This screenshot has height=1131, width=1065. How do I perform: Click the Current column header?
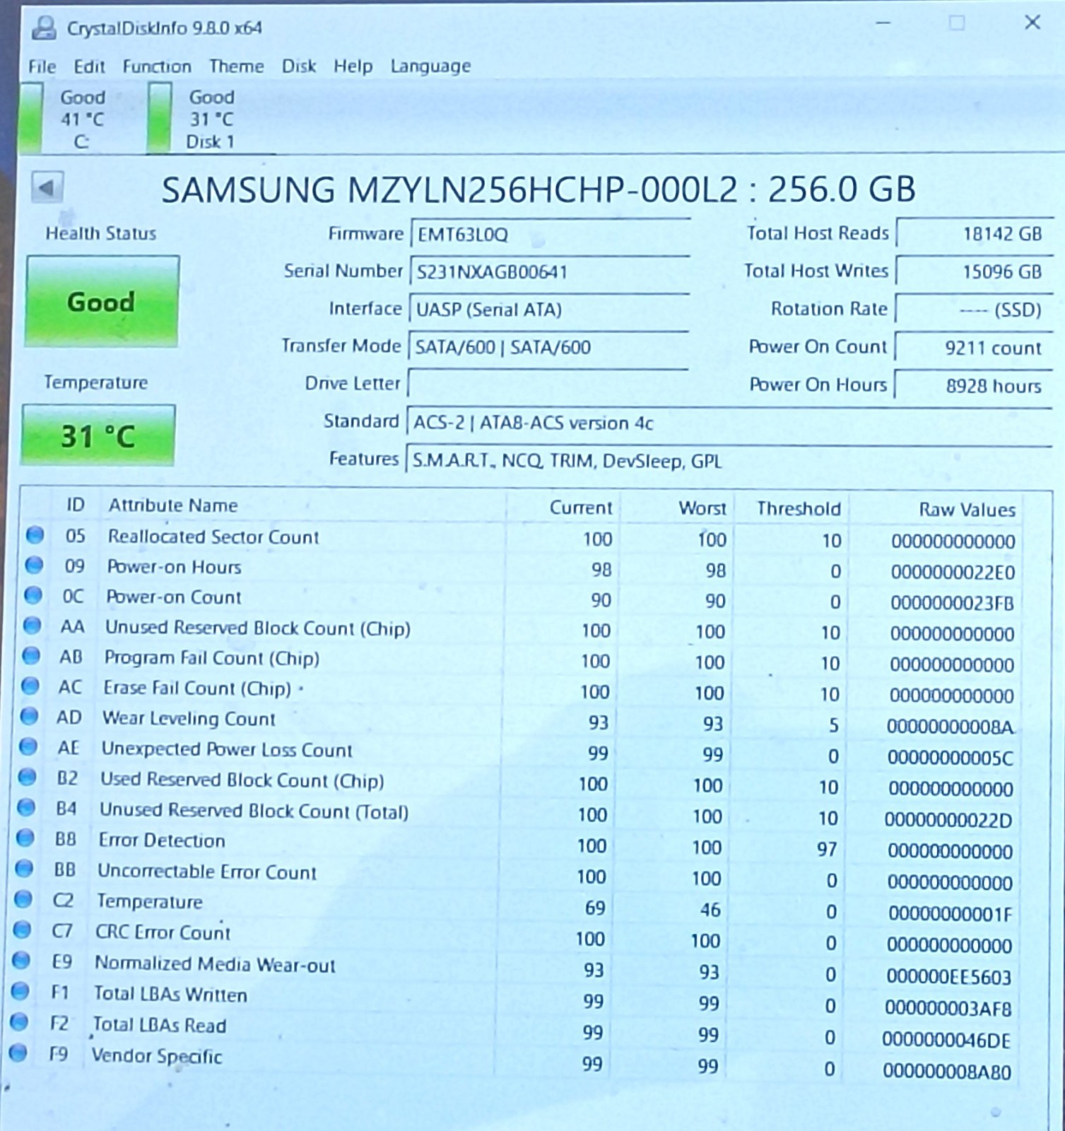tap(581, 508)
